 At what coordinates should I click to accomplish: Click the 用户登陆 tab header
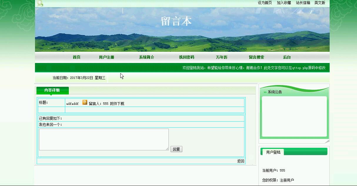[x=273, y=152]
